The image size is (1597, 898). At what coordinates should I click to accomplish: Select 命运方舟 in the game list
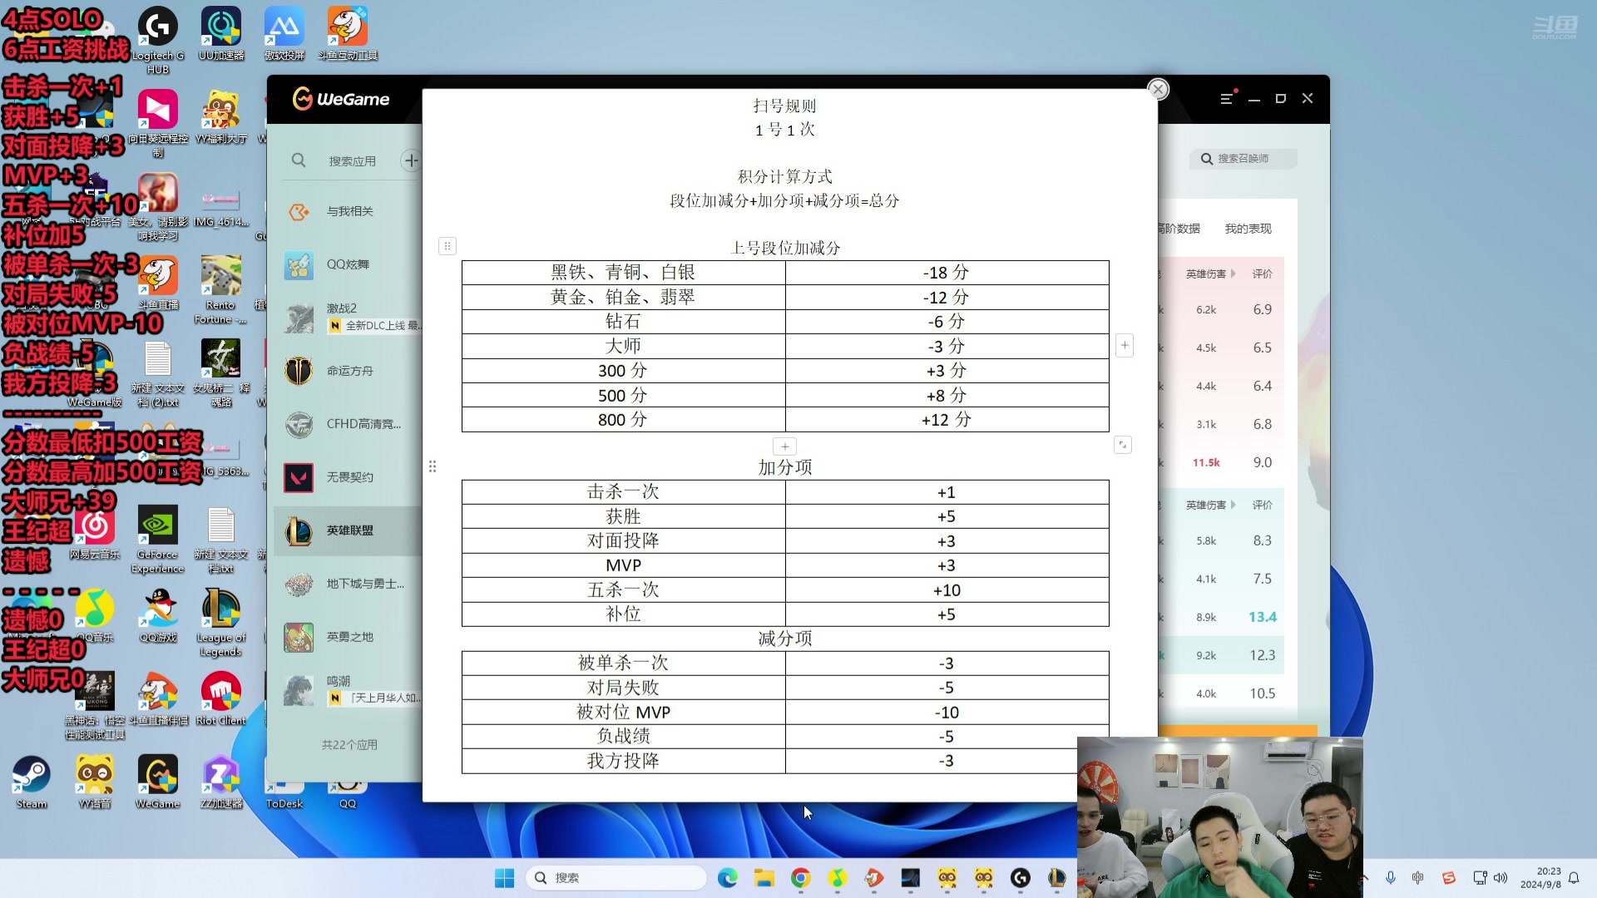[348, 371]
